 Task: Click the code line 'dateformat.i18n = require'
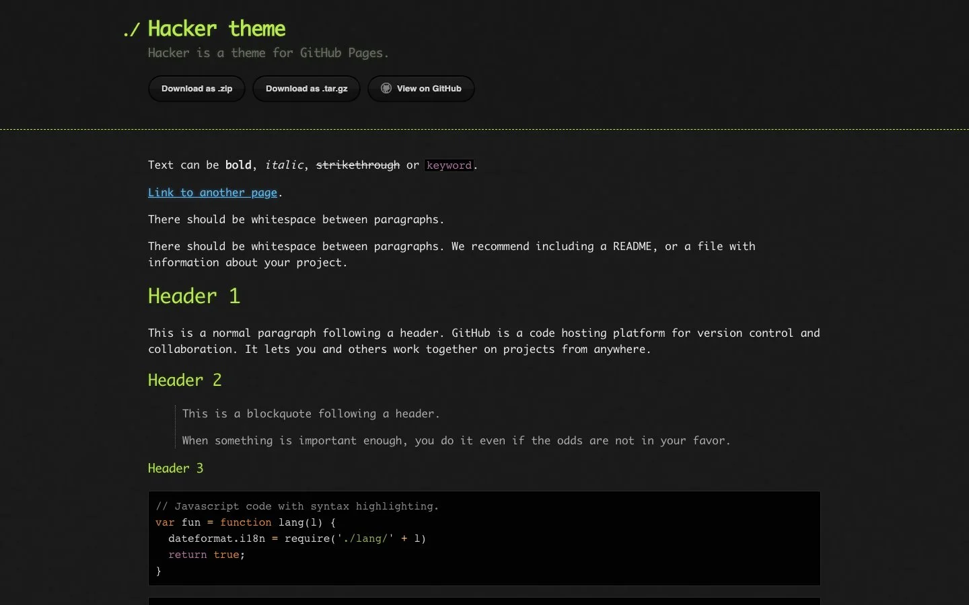(x=297, y=538)
